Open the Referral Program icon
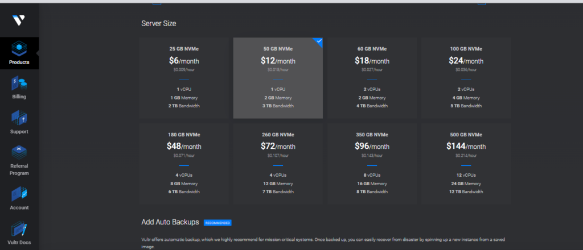583x250 pixels. coord(19,153)
